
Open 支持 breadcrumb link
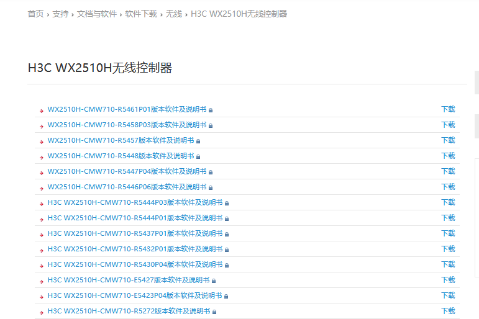click(60, 14)
